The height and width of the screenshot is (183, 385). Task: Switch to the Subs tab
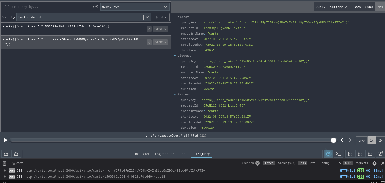pyautogui.click(x=369, y=7)
